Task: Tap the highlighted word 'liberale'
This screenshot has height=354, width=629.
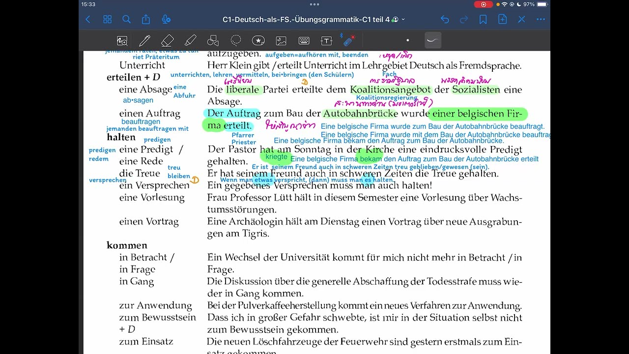Action: 242,89
